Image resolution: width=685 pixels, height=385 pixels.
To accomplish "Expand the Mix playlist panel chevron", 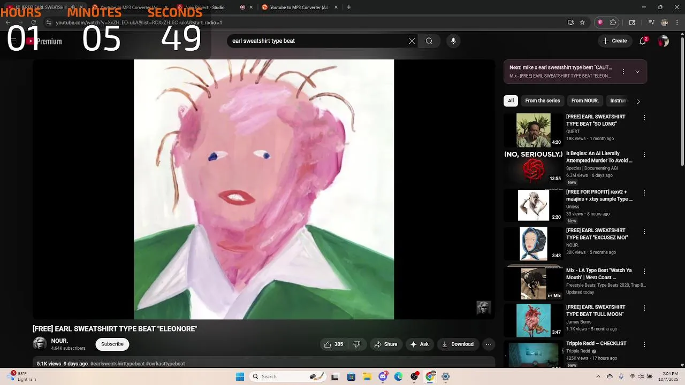I will (x=637, y=72).
